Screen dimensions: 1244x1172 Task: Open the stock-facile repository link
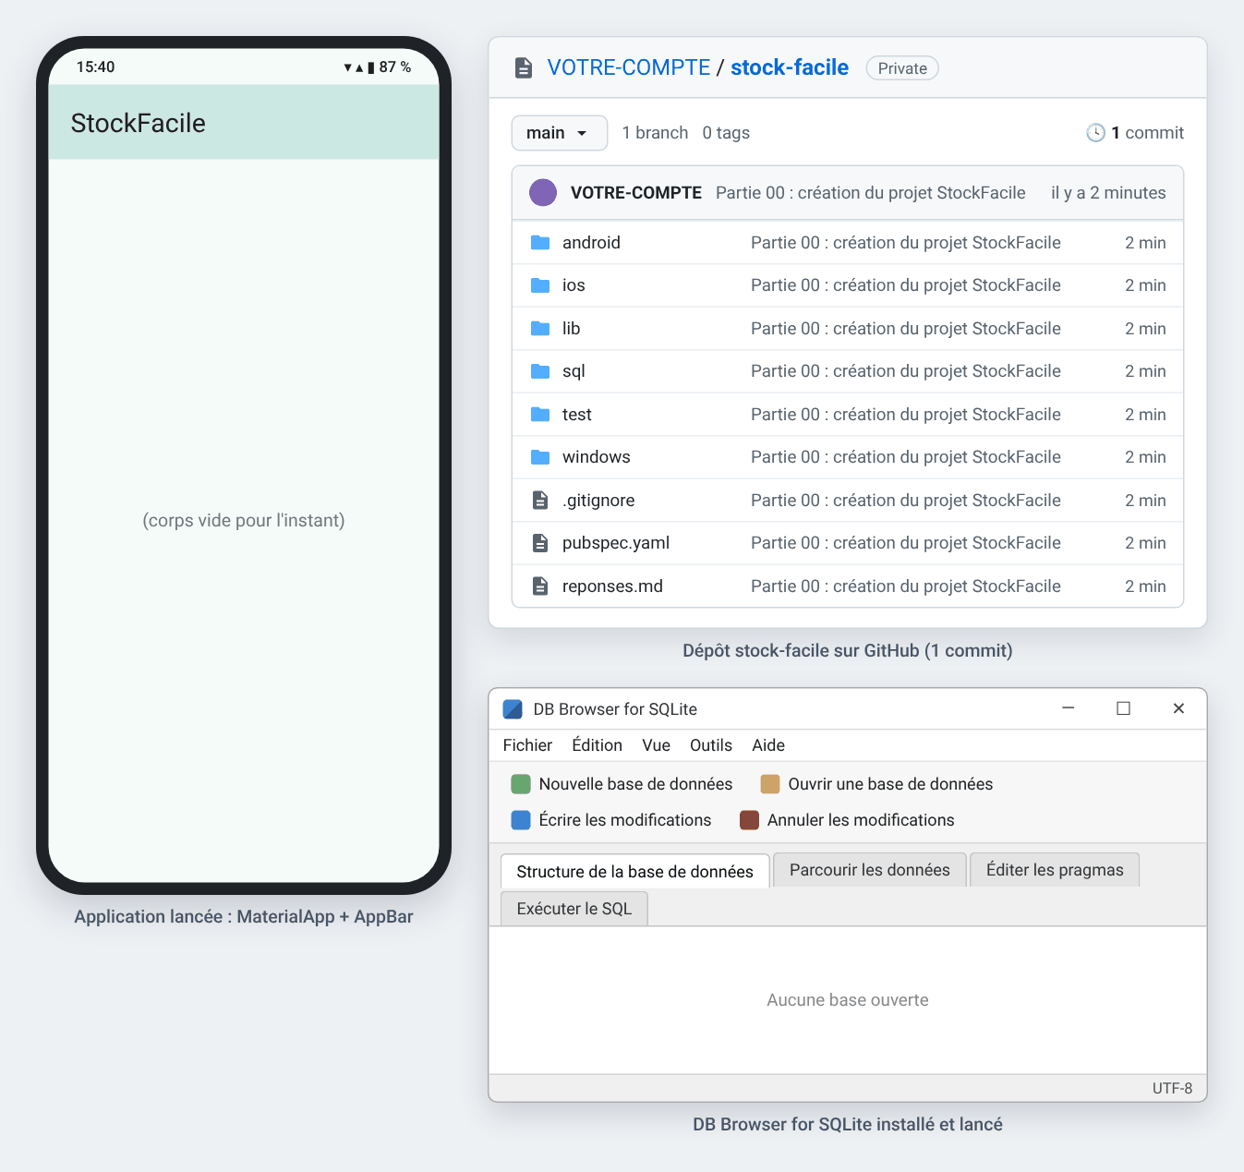790,67
